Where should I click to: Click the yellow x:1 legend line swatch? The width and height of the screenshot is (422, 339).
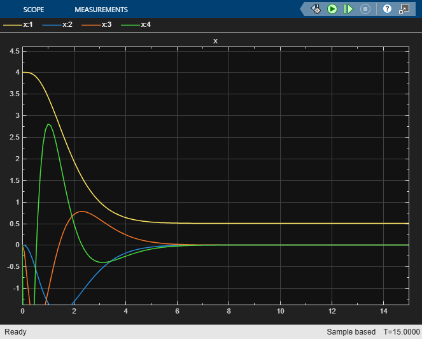[x=11, y=25]
